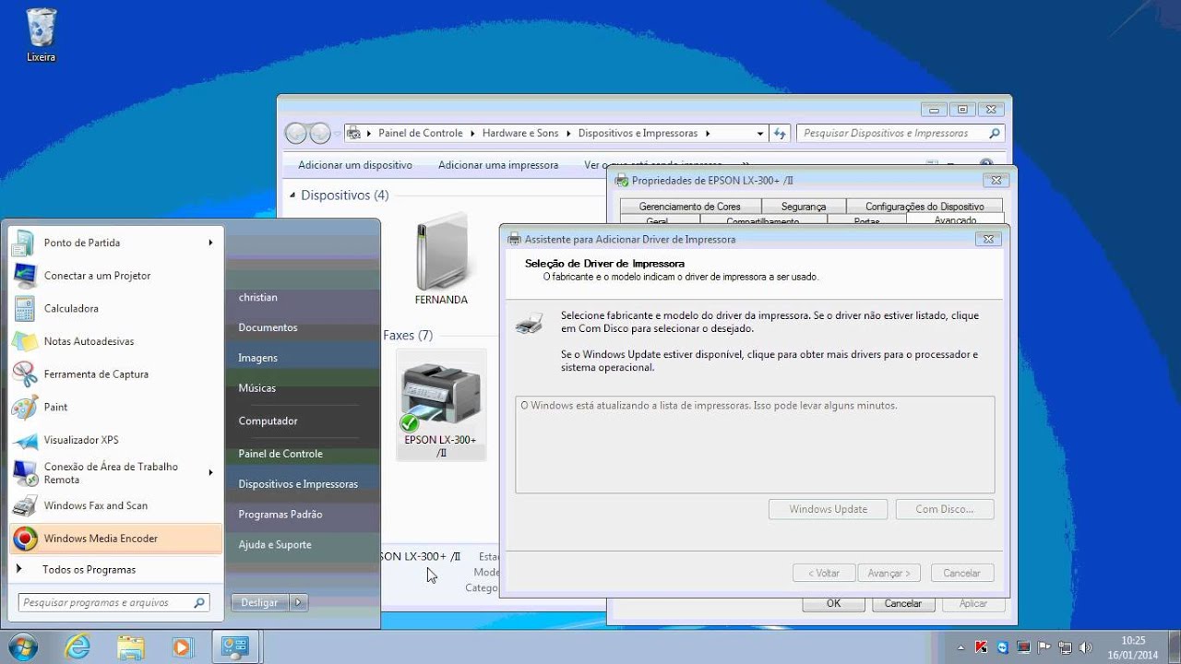This screenshot has height=664, width=1181.
Task: Close the driver wizard dialog
Action: tap(988, 239)
